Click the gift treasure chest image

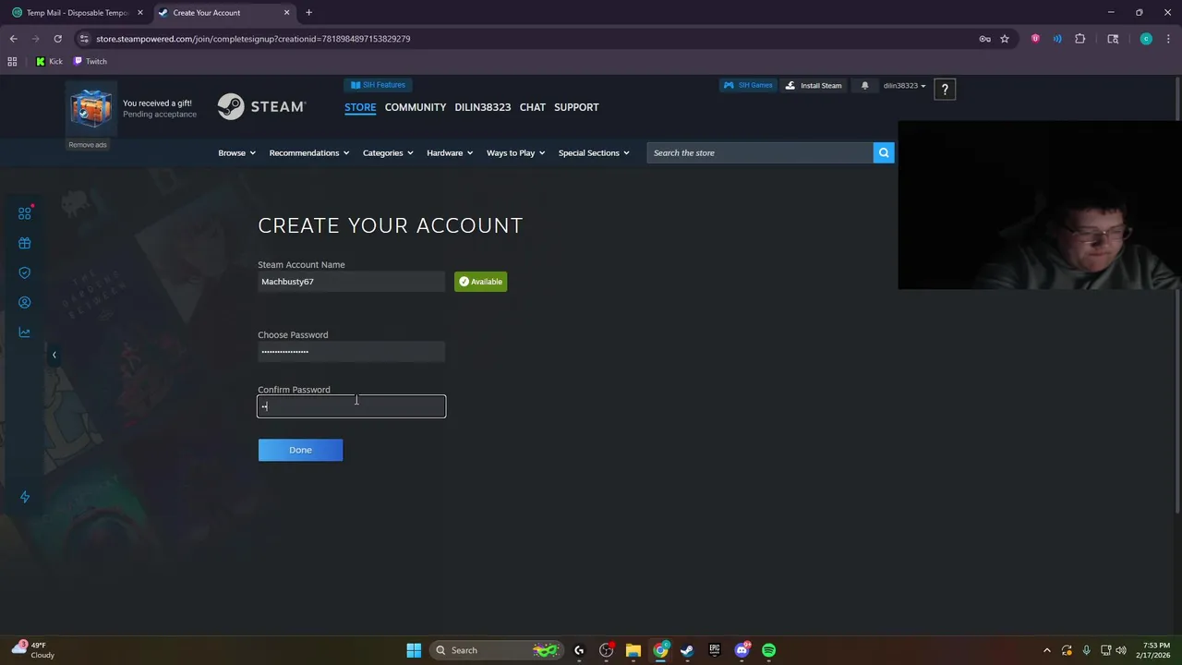(91, 108)
